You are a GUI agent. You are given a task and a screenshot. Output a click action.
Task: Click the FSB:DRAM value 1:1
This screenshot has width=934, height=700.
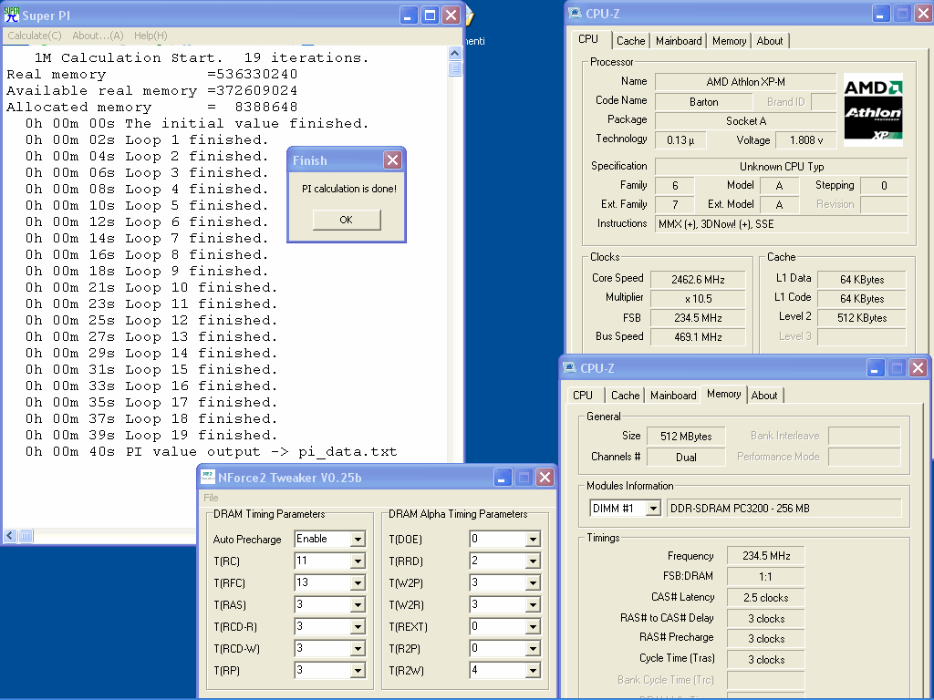[x=765, y=576]
